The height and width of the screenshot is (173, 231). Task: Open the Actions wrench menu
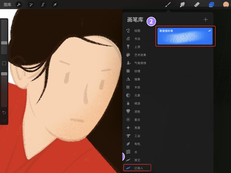pyautogui.click(x=19, y=5)
